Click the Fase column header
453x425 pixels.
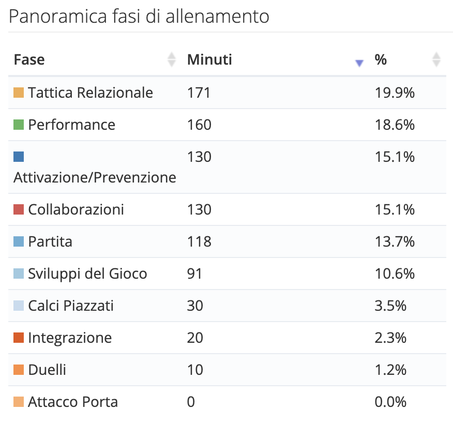pyautogui.click(x=29, y=60)
